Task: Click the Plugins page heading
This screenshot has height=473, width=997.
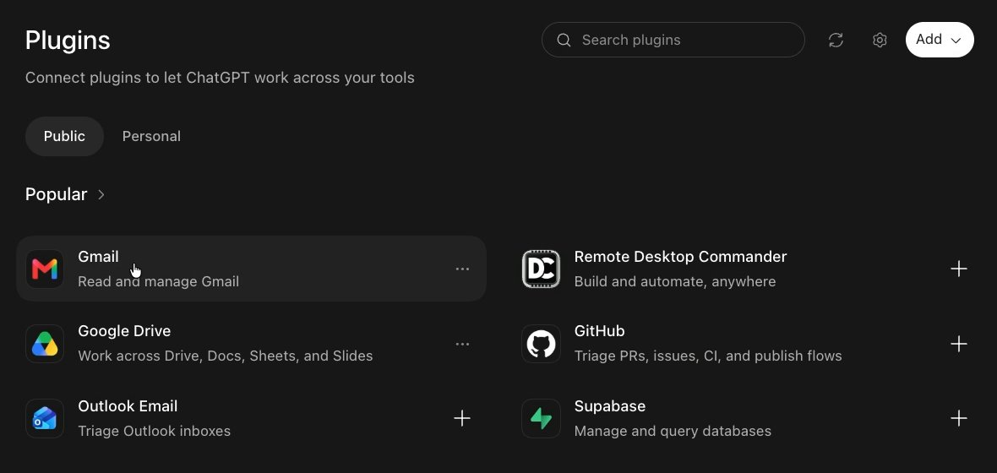Action: [x=68, y=40]
